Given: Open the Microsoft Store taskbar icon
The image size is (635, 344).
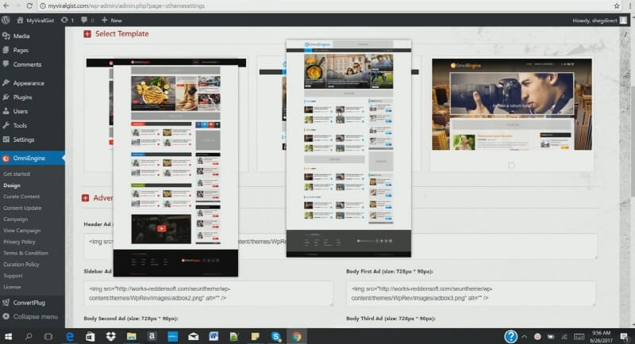Looking at the screenshot, I should click(x=90, y=336).
